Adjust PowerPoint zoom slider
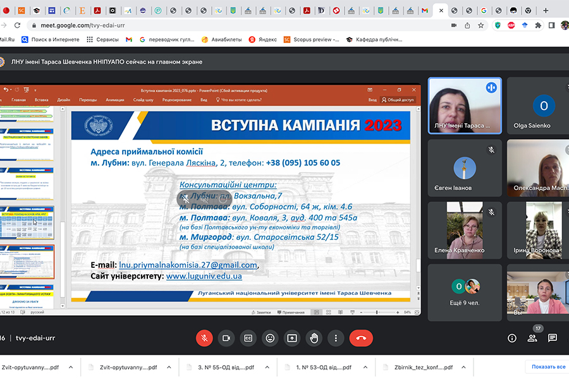 pos(377,312)
